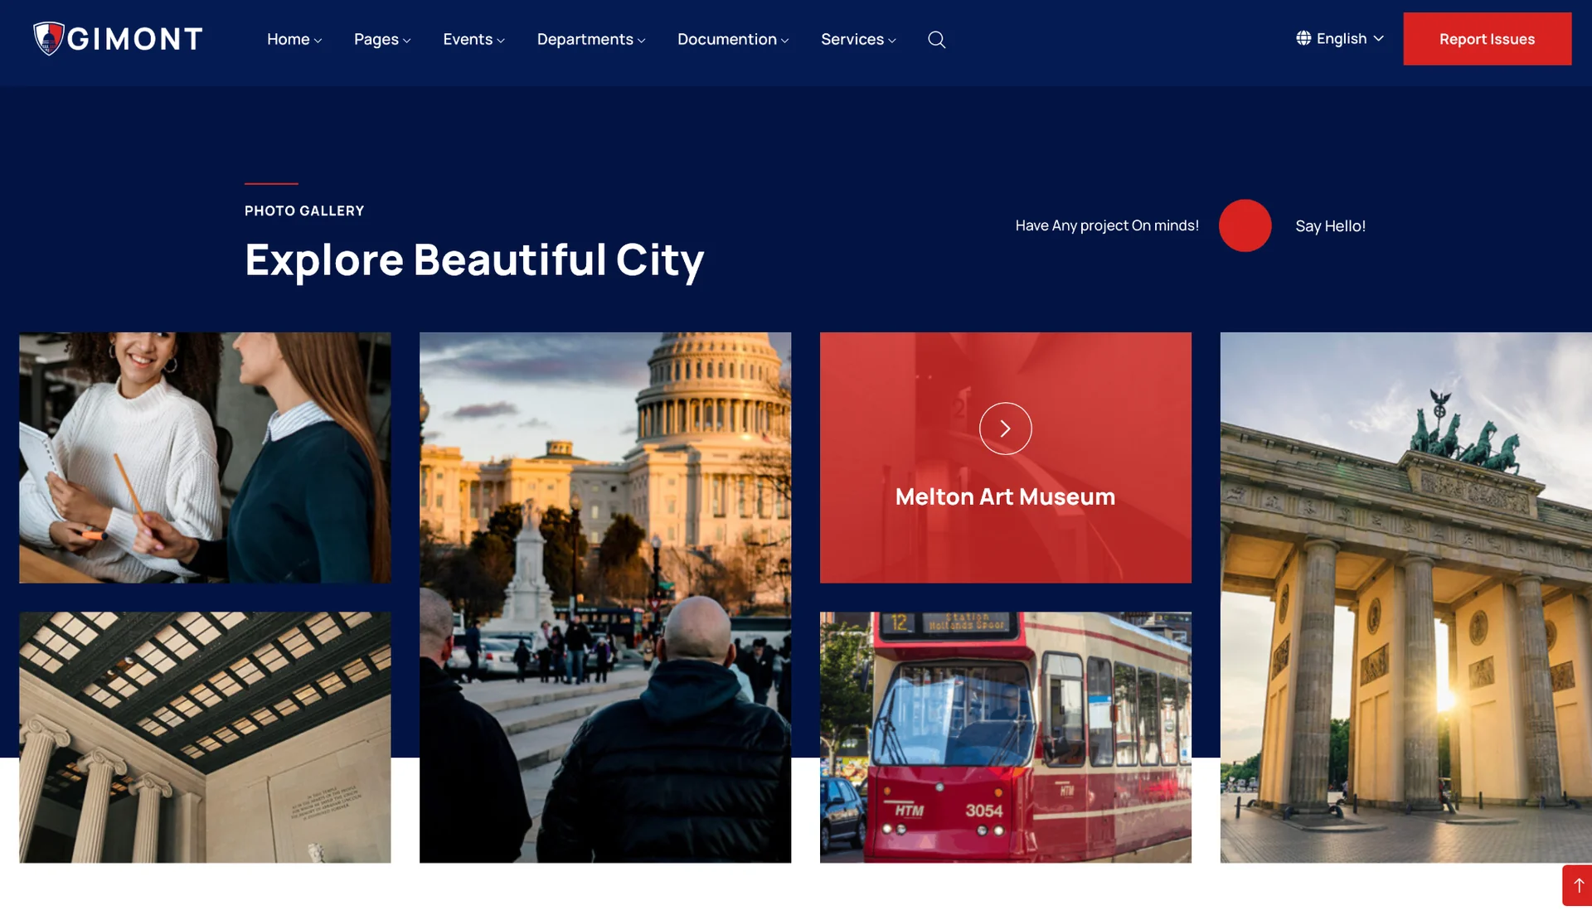The image size is (1592, 920).
Task: View the Brandenburg Gate photo
Action: pyautogui.click(x=1405, y=597)
